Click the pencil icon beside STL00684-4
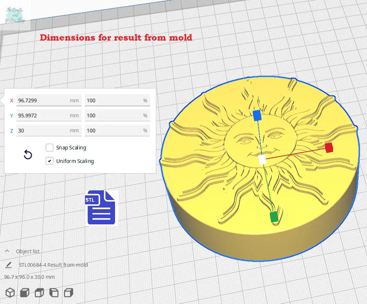367x304 pixels. pos(8,265)
